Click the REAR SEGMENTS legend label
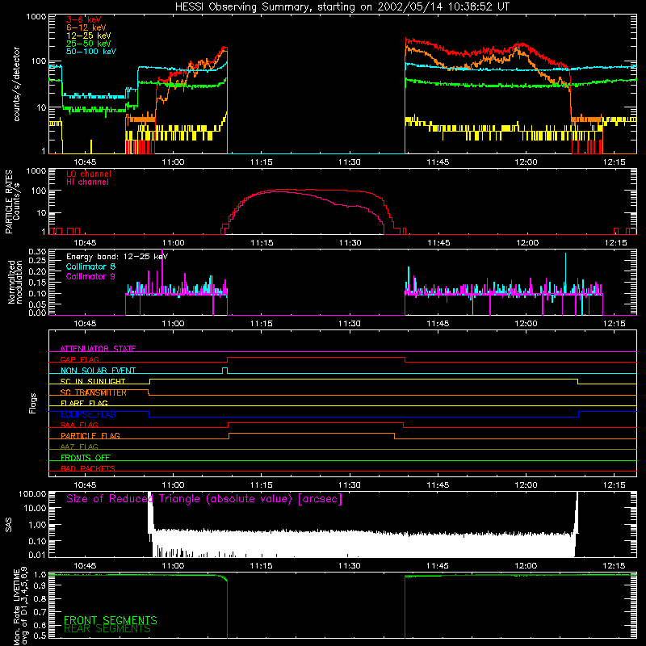This screenshot has height=646, width=646. [x=107, y=629]
